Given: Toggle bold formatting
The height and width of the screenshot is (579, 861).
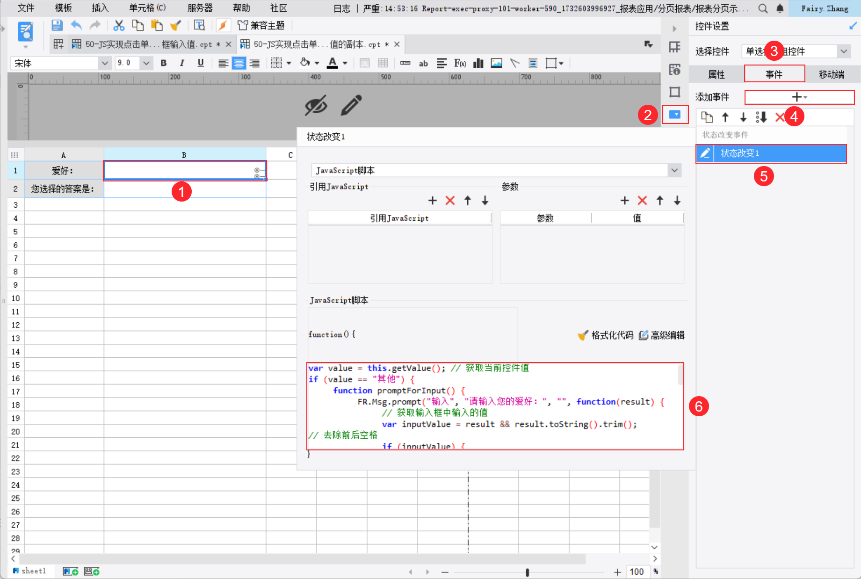Looking at the screenshot, I should point(164,63).
